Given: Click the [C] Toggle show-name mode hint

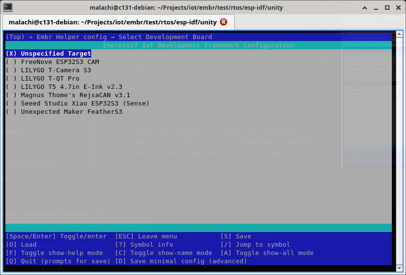Looking at the screenshot, I should pos(163,253).
